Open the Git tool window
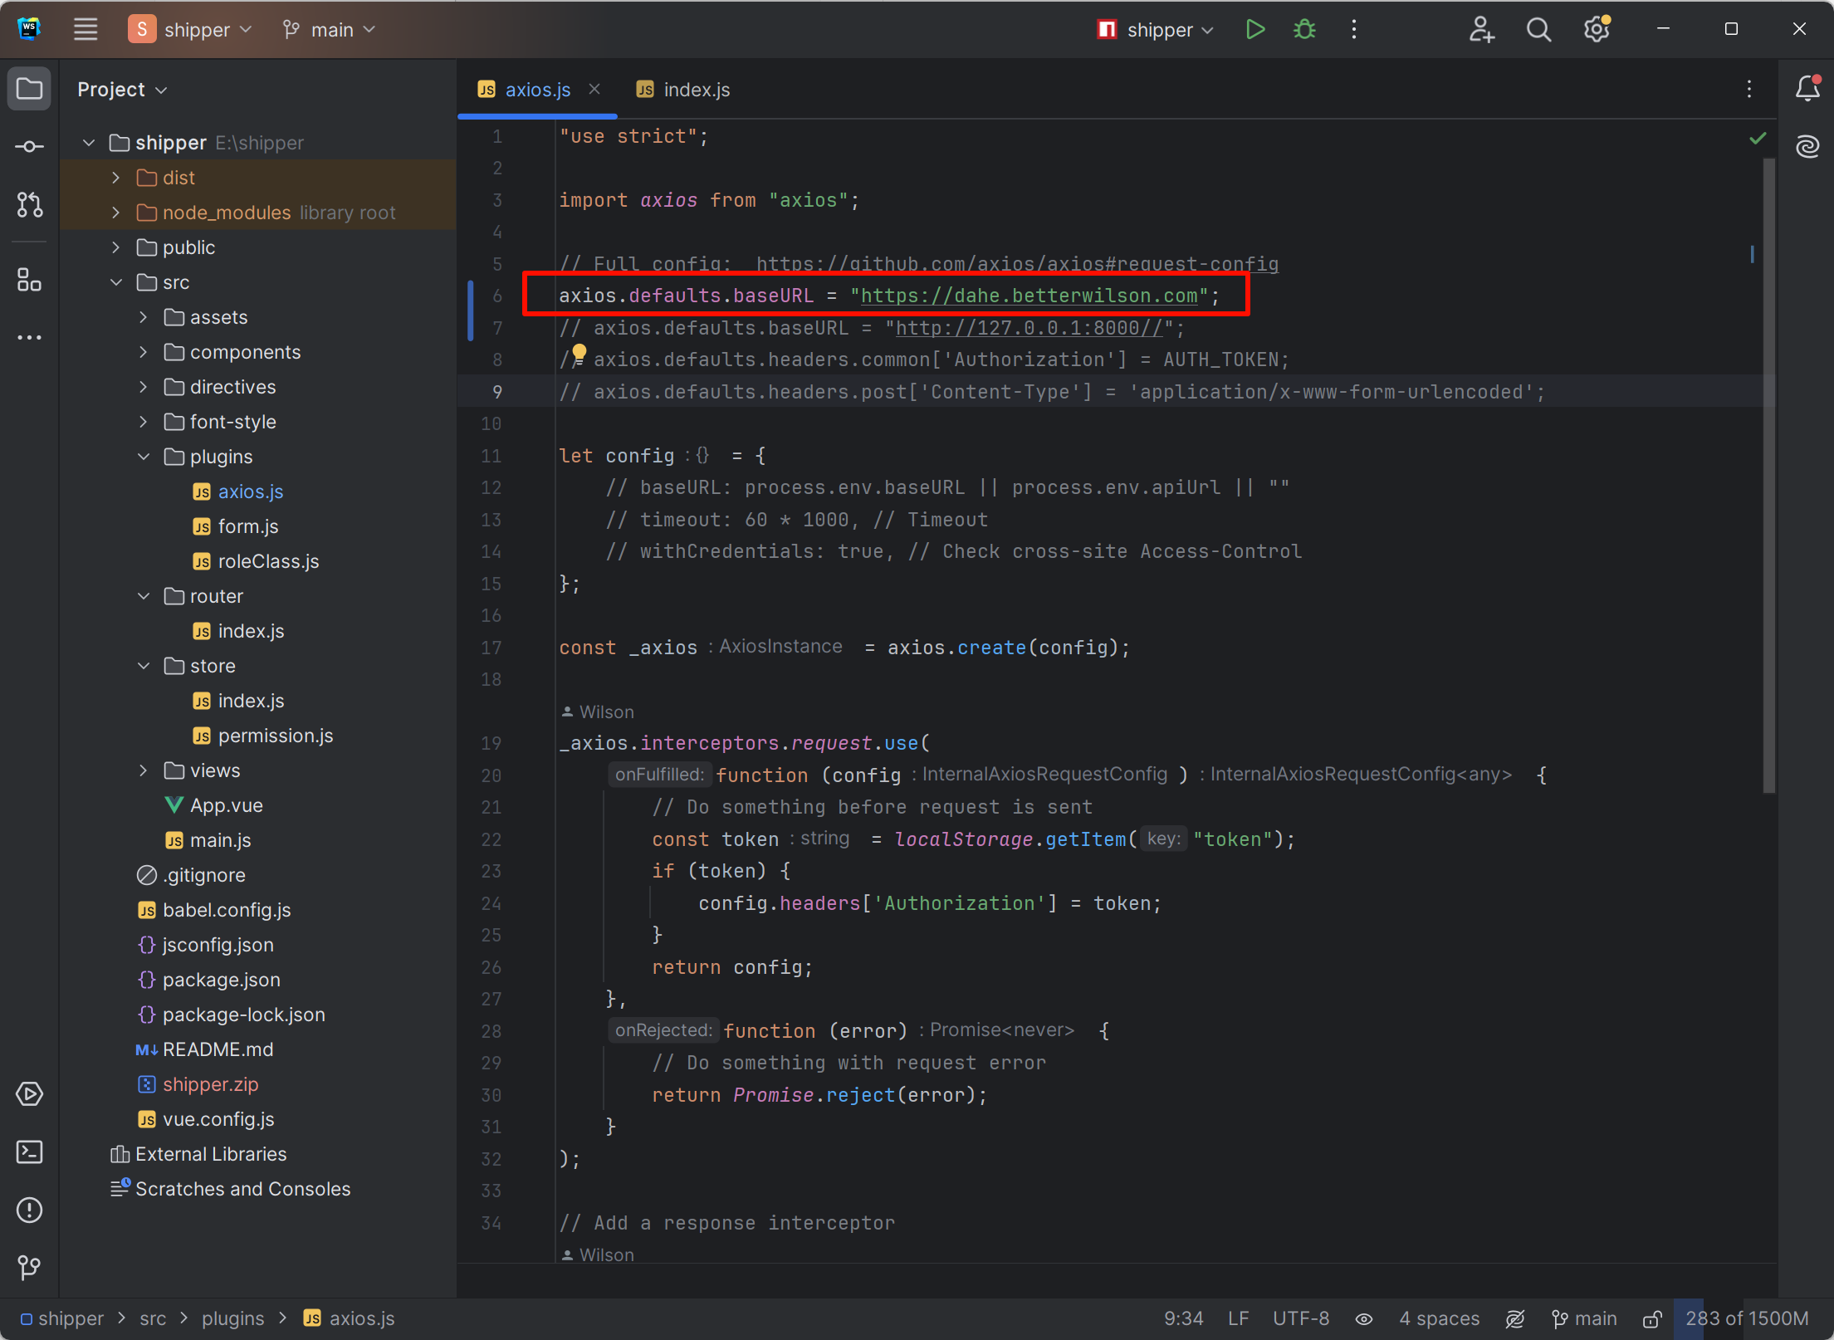The width and height of the screenshot is (1834, 1340). click(29, 1267)
